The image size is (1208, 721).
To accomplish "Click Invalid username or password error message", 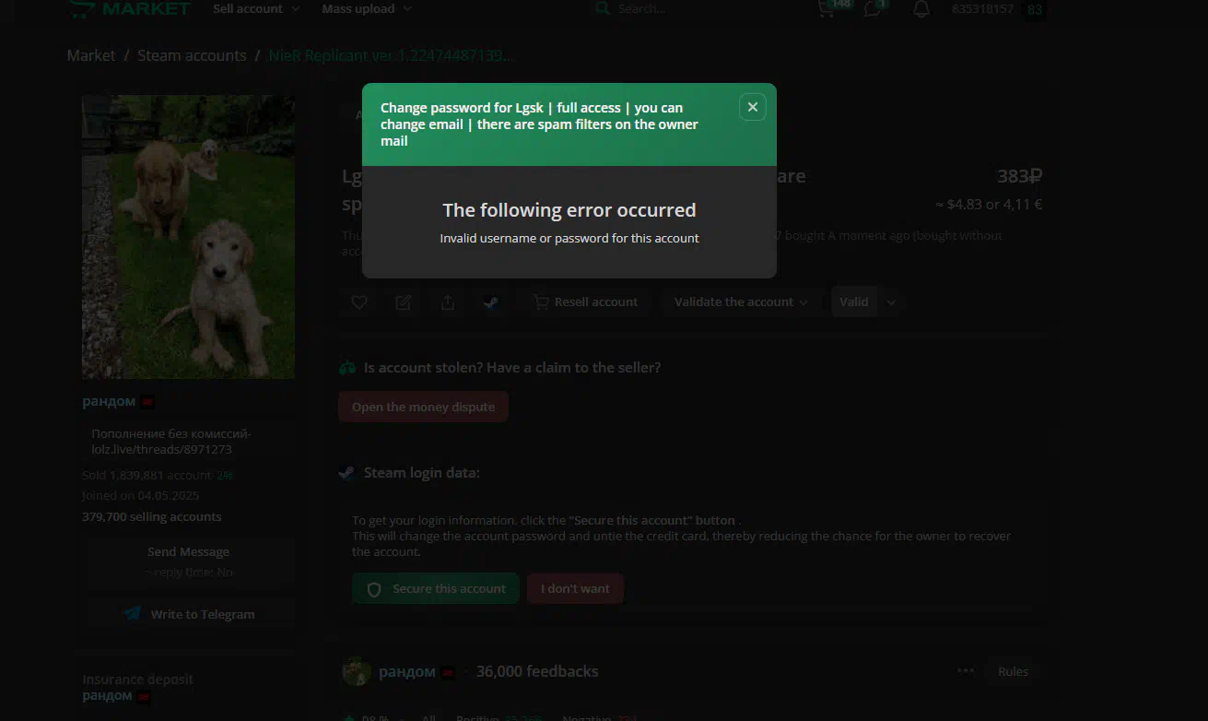I will [x=569, y=238].
